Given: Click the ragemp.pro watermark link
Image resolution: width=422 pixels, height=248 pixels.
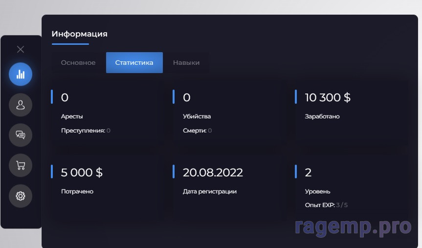Looking at the screenshot, I should [353, 227].
